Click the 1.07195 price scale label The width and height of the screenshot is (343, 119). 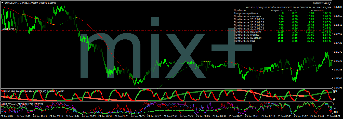point(337,87)
